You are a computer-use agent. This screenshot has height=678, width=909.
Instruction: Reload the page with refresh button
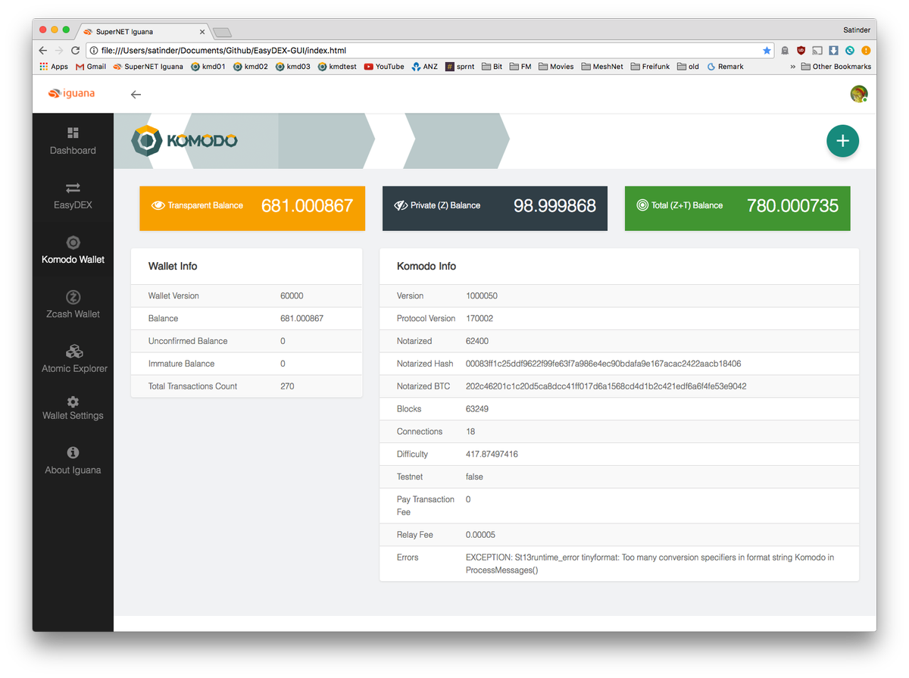(x=75, y=51)
